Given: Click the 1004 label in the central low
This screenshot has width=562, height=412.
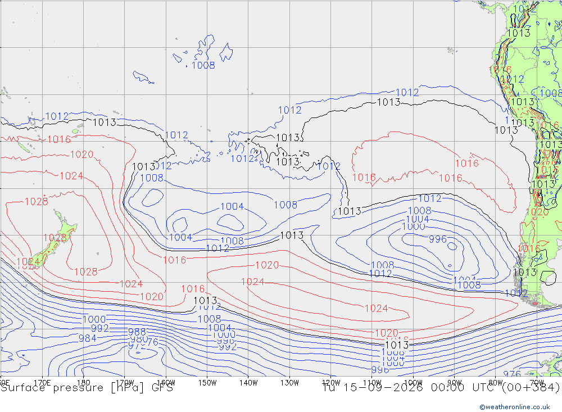Looking at the screenshot, I should (x=232, y=206).
